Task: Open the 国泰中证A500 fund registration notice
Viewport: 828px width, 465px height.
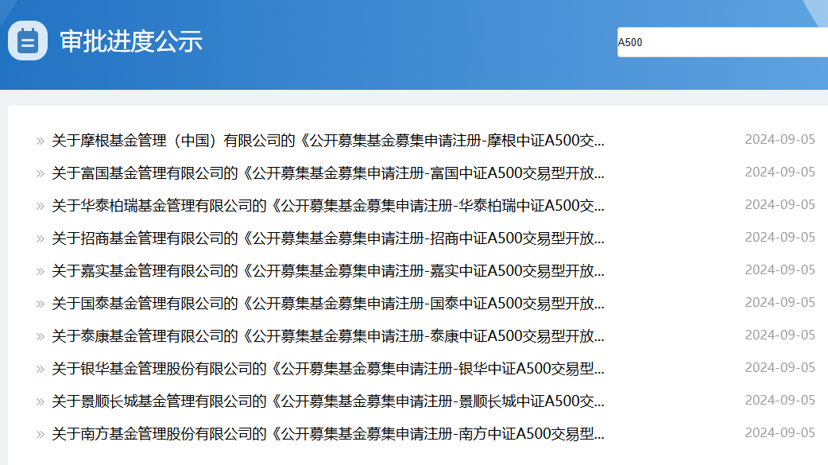Action: tap(328, 304)
